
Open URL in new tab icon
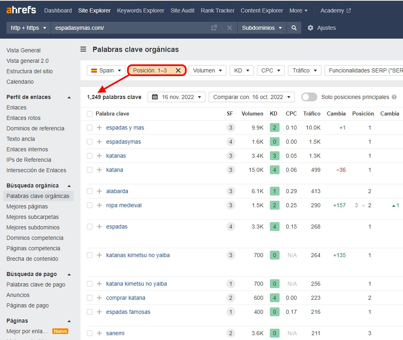[x=214, y=28]
